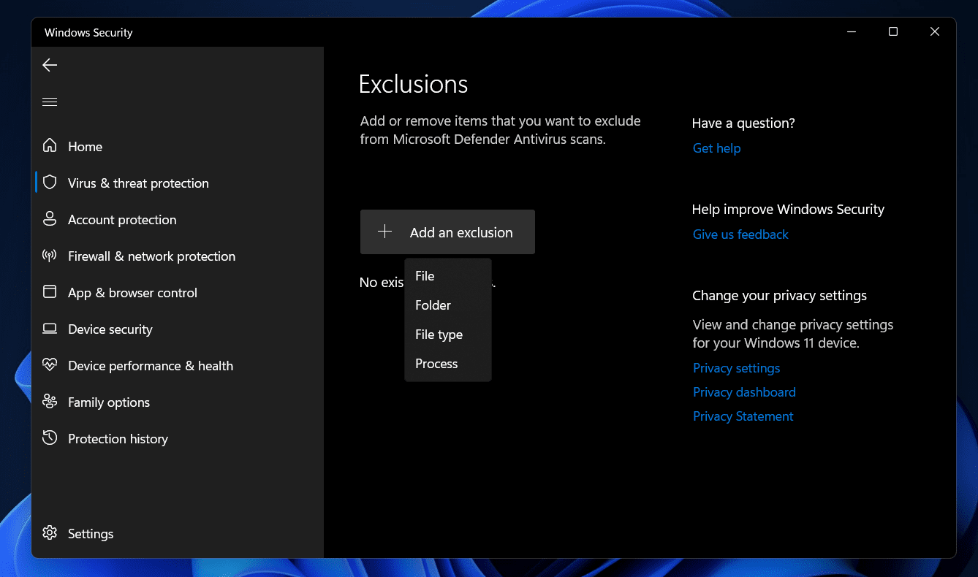Open App & browser control icon
Screen dimensions: 978x577
(50, 292)
